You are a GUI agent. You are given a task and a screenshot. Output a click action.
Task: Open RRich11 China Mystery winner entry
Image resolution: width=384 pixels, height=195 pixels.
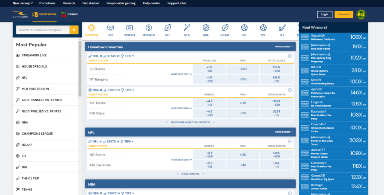[333, 70]
